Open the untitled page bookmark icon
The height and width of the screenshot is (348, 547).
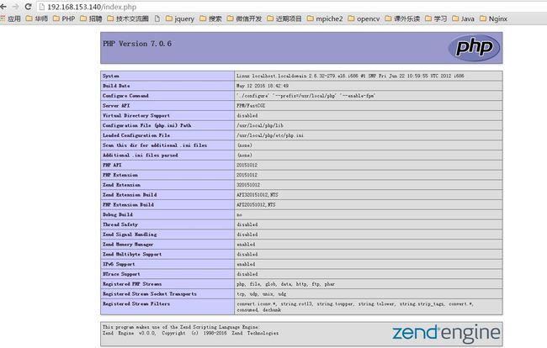click(x=157, y=18)
